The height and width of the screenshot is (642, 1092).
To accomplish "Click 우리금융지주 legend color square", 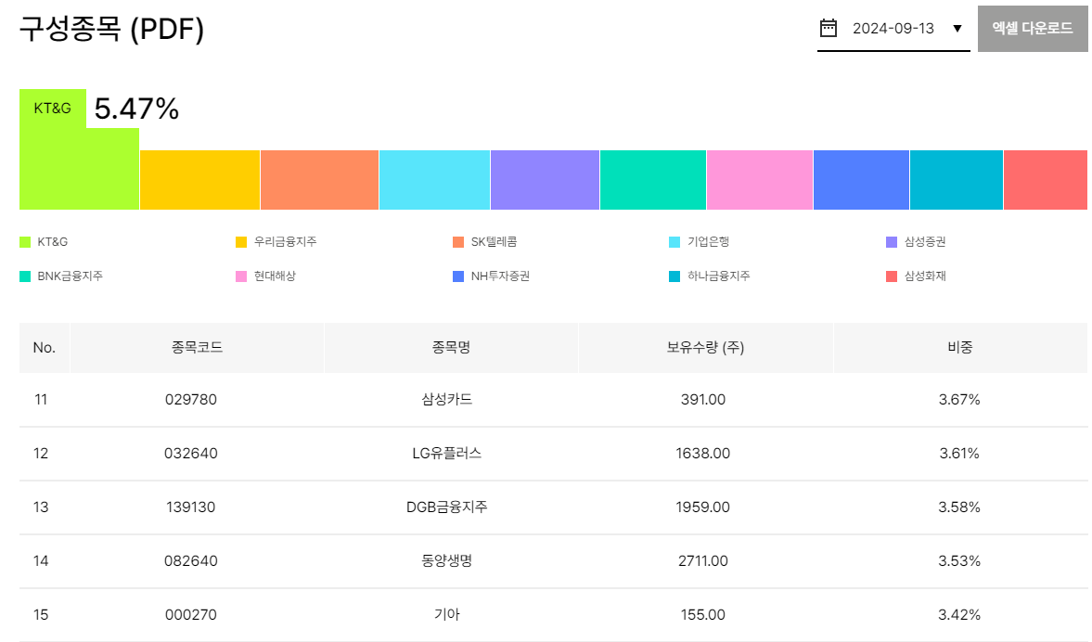I will [241, 242].
